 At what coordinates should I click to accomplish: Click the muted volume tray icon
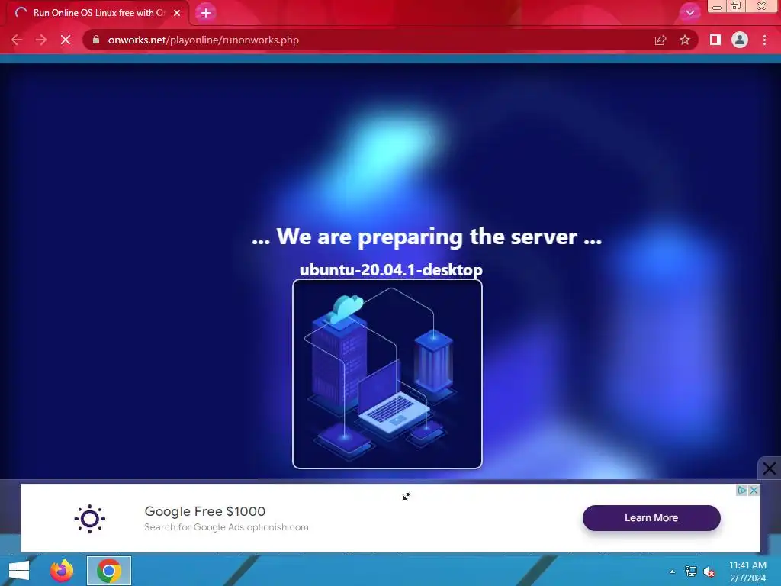[x=709, y=572]
